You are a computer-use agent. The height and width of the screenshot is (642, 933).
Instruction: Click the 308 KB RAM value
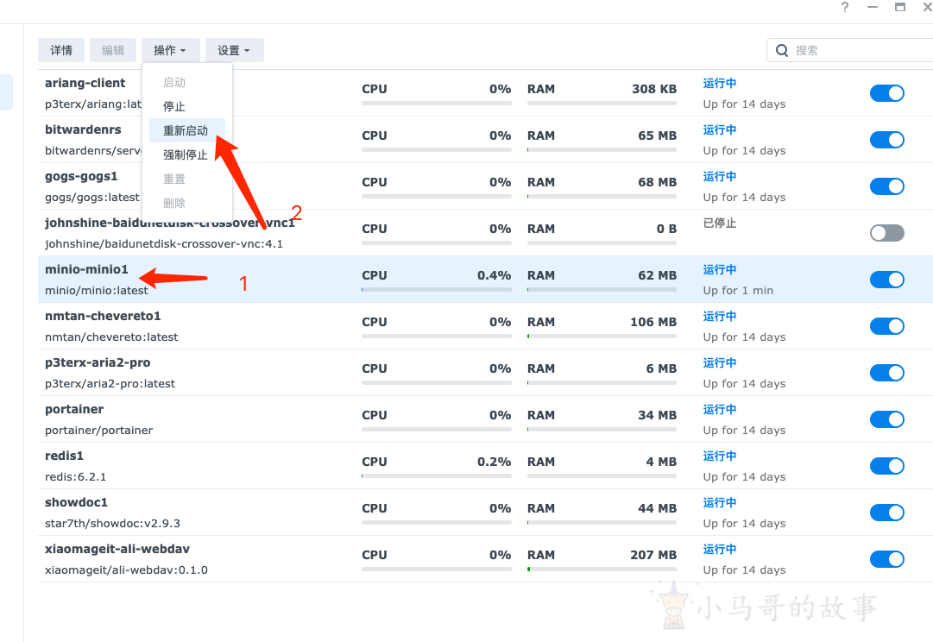[654, 89]
